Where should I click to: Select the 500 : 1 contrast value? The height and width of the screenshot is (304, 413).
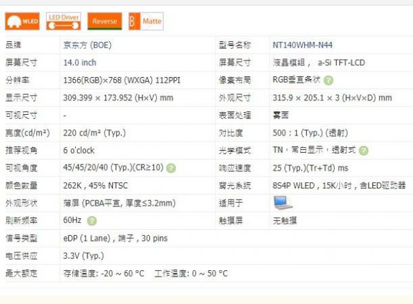(x=310, y=133)
